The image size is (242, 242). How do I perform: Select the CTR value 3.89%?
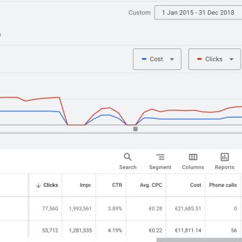tap(115, 208)
